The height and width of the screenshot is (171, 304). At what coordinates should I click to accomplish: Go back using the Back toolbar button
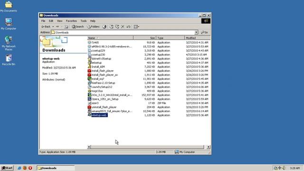46,27
